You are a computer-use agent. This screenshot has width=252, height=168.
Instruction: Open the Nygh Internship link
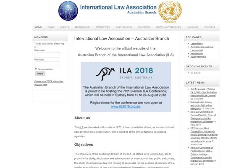198,57
